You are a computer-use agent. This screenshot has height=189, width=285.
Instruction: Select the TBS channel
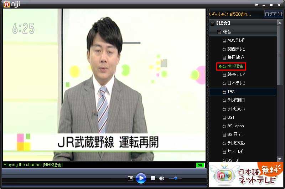(x=231, y=92)
